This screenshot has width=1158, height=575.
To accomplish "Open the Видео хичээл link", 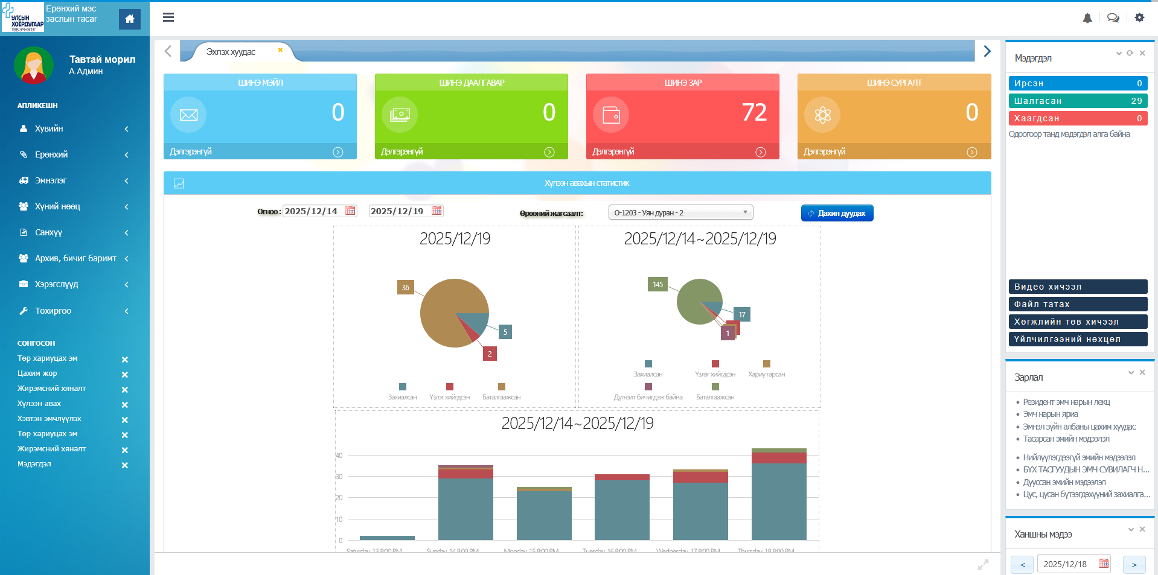I will coord(1077,287).
